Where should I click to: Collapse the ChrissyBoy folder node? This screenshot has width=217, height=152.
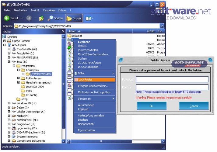18,70
